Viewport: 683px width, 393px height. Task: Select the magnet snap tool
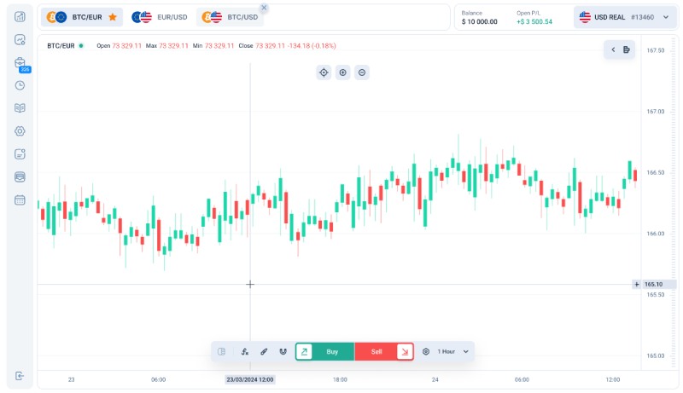point(283,351)
